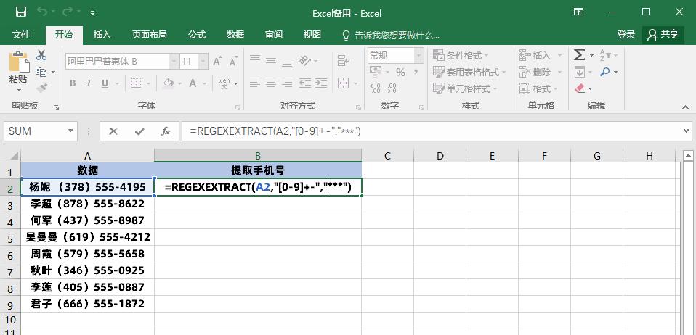Viewport: 696px width, 335px height.
Task: Click the 共享 share button
Action: [x=663, y=34]
